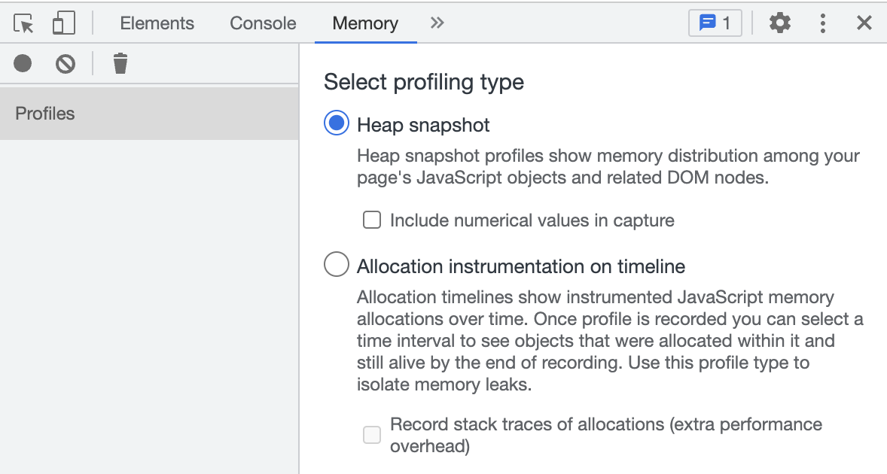This screenshot has width=887, height=474.
Task: Click the 'Heap snapshot' label text
Action: (x=423, y=125)
